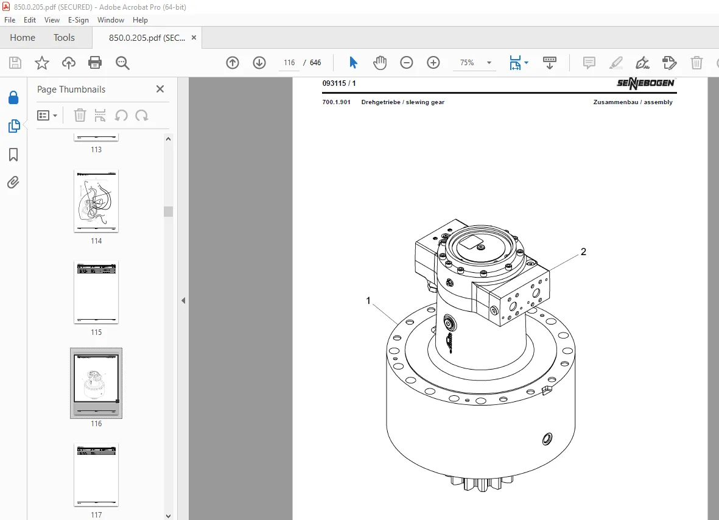Open the Bookmarks panel icon
719x520 pixels.
click(13, 155)
